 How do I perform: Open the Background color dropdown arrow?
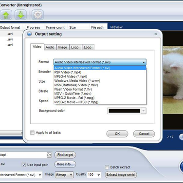click(x=144, y=111)
